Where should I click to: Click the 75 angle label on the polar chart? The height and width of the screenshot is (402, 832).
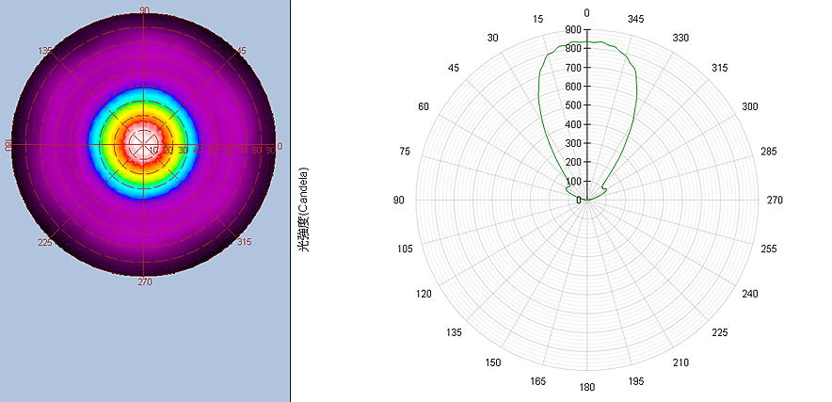coord(405,152)
